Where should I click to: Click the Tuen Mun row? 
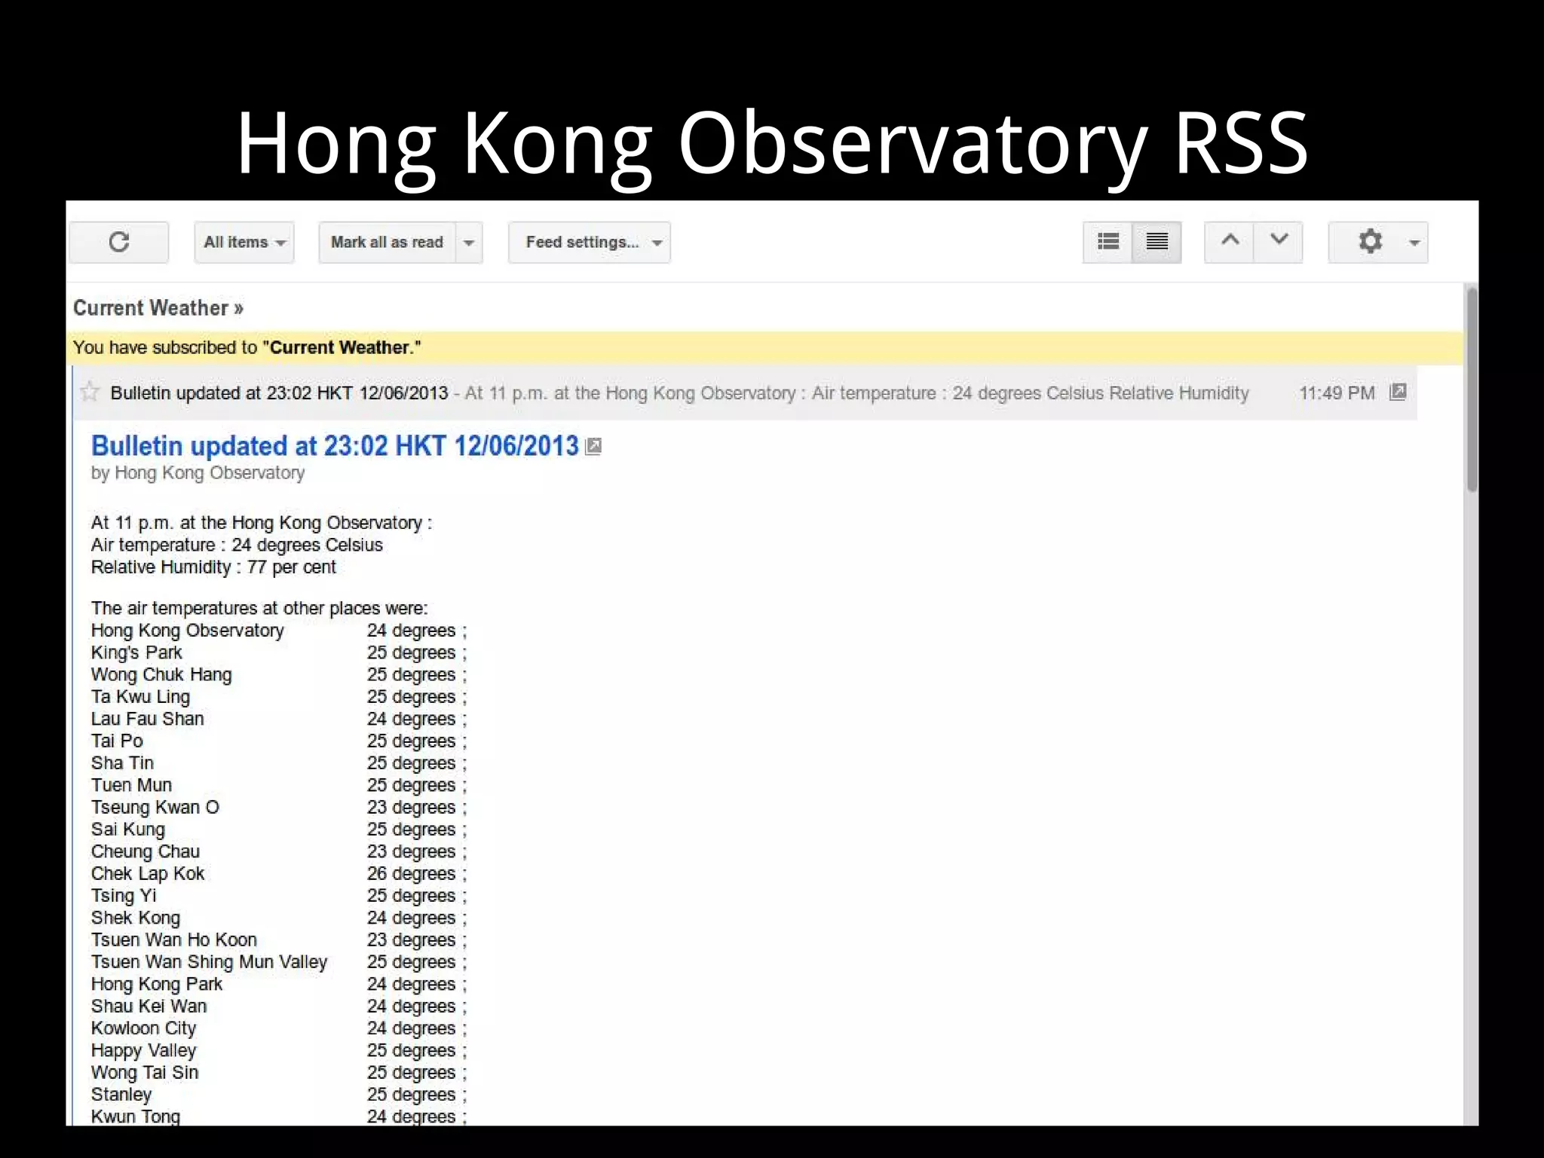coord(279,785)
